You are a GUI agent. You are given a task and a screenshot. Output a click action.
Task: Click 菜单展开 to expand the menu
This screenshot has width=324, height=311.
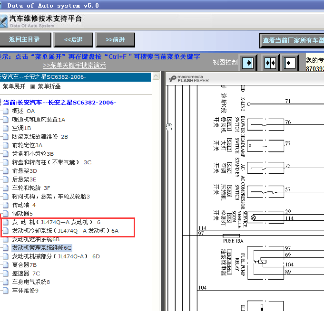click(x=14, y=86)
